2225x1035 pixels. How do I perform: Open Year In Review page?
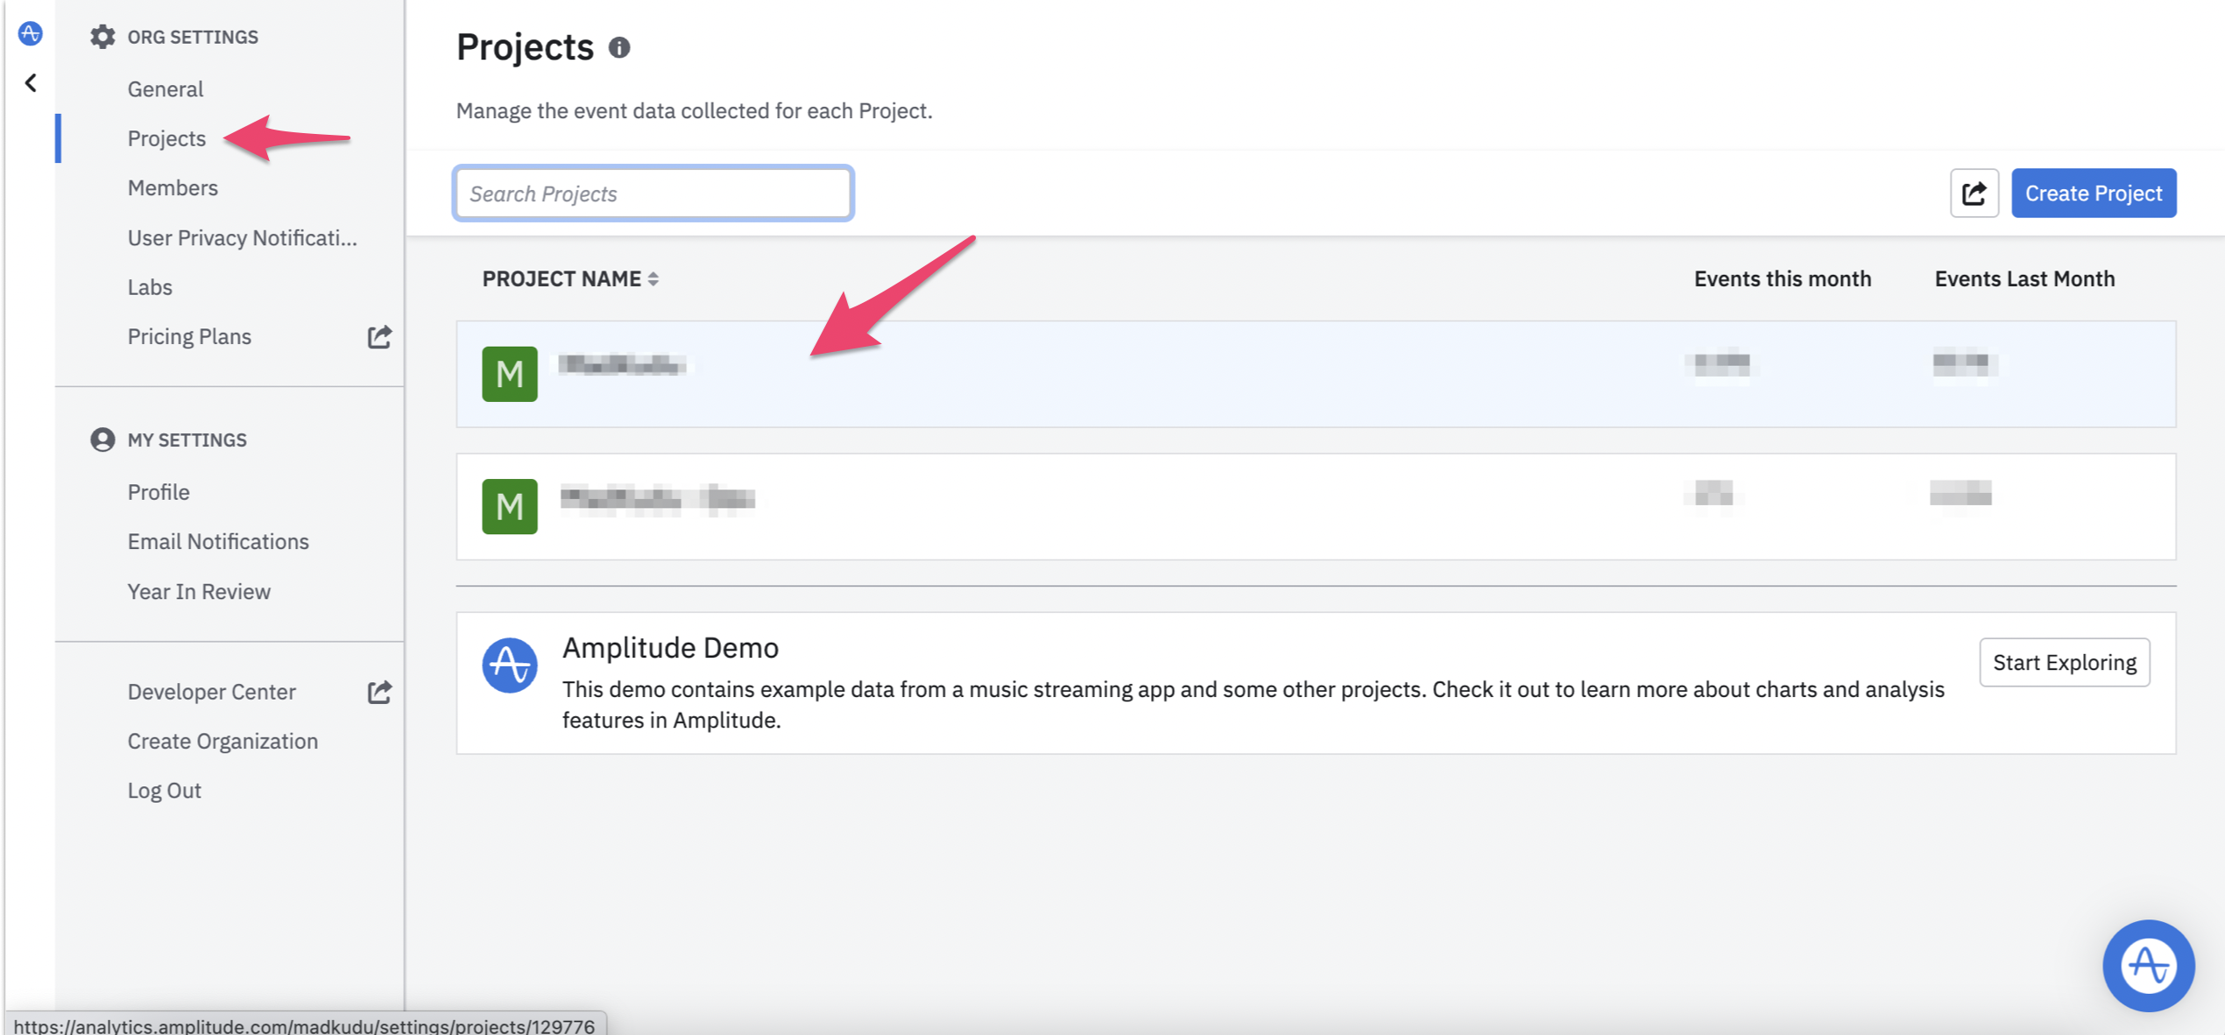199,591
